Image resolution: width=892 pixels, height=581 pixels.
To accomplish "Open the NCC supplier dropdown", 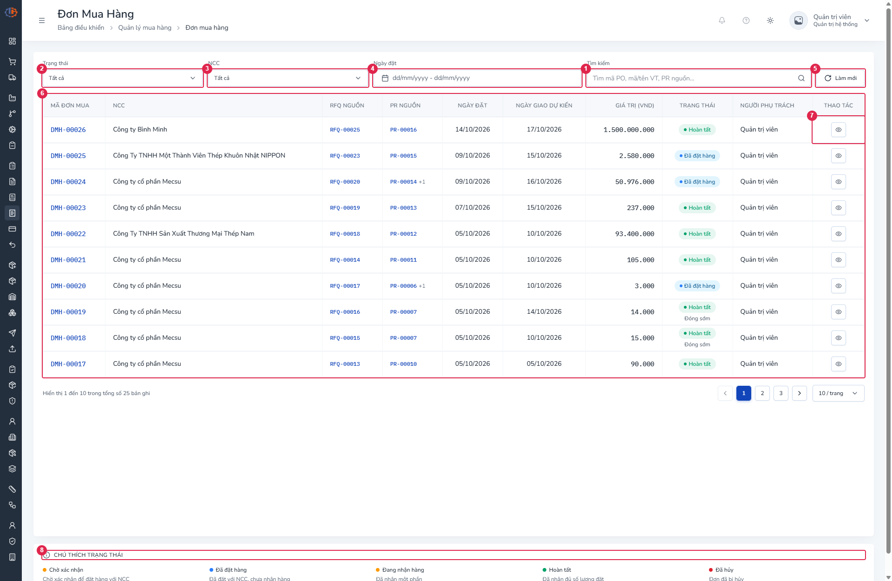I will coord(288,78).
